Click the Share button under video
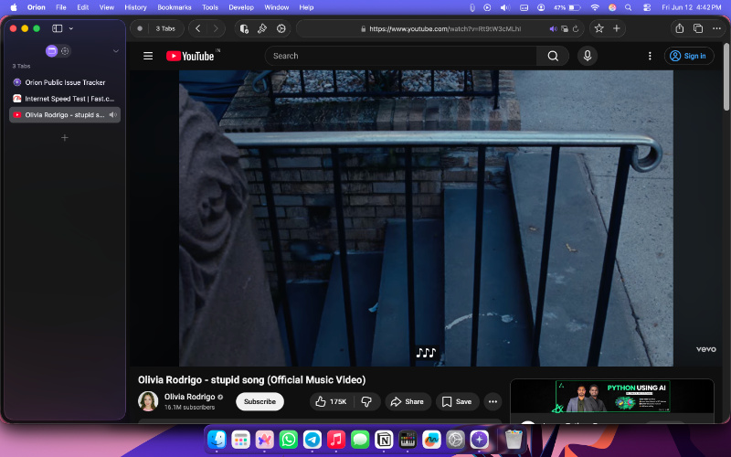The width and height of the screenshot is (731, 457). (408, 401)
